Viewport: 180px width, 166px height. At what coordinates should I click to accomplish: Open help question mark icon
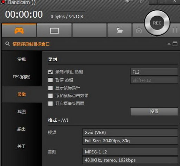point(140,1)
